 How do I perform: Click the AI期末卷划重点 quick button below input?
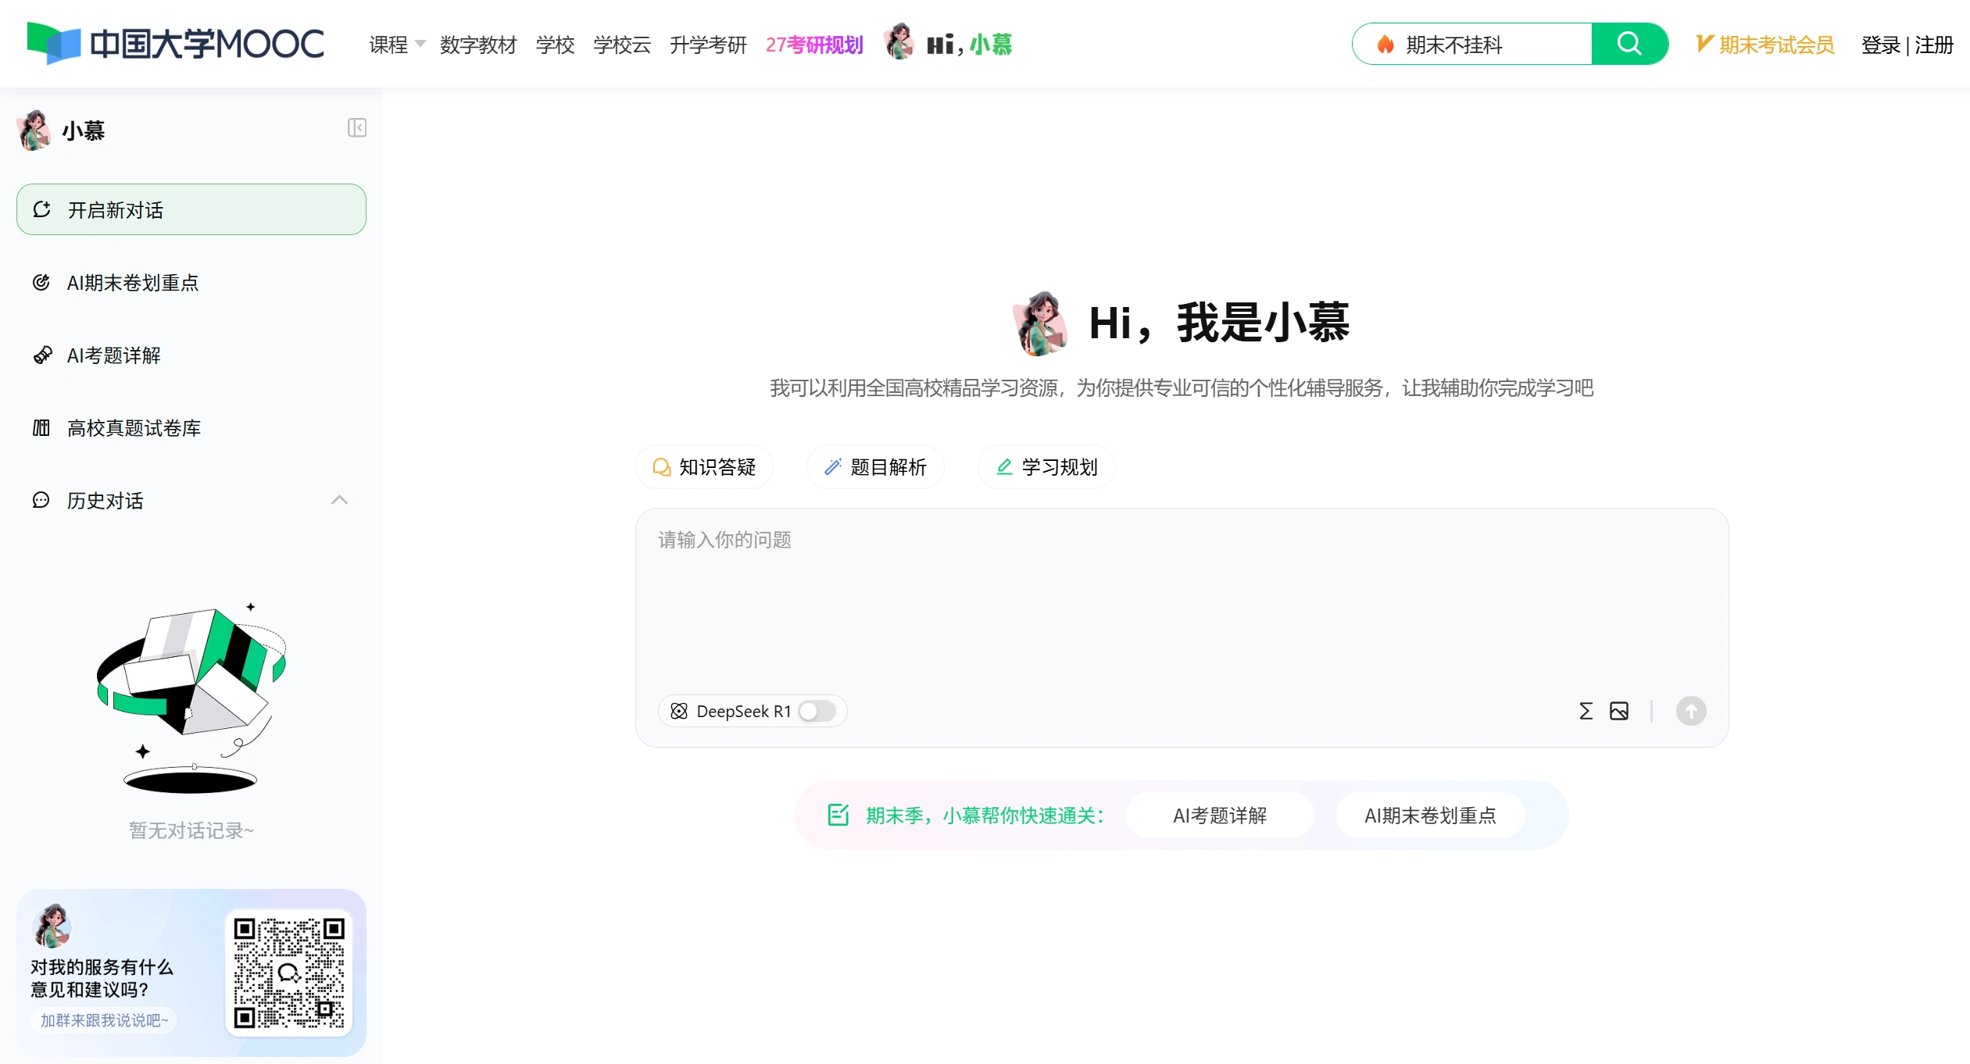tap(1430, 815)
